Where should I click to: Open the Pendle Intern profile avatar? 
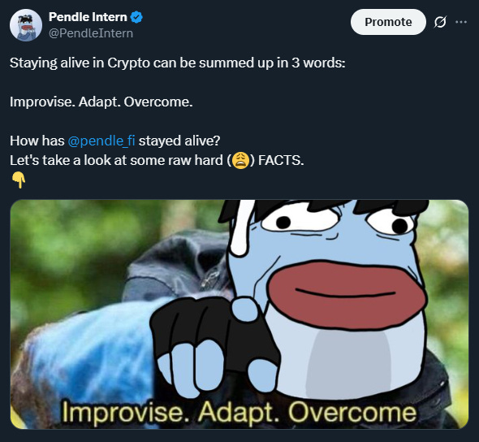(26, 25)
